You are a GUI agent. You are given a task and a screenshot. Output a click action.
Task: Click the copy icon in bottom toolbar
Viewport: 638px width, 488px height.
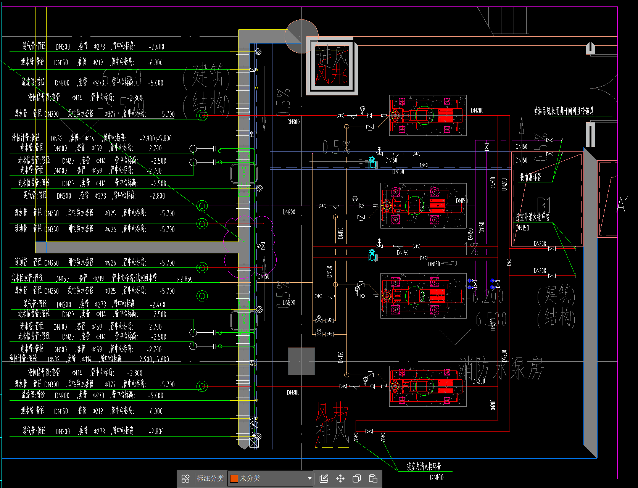pyautogui.click(x=357, y=478)
